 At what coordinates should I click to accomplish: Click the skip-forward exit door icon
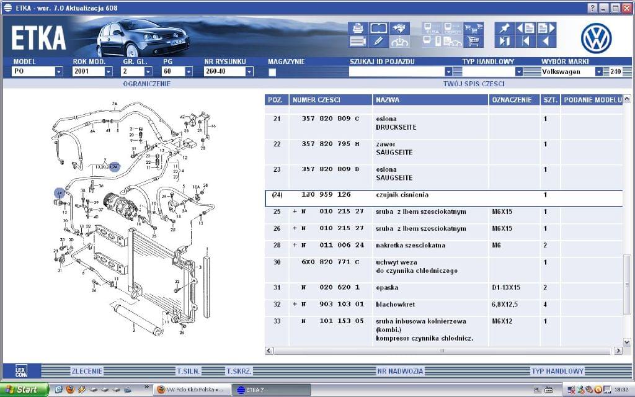click(505, 41)
